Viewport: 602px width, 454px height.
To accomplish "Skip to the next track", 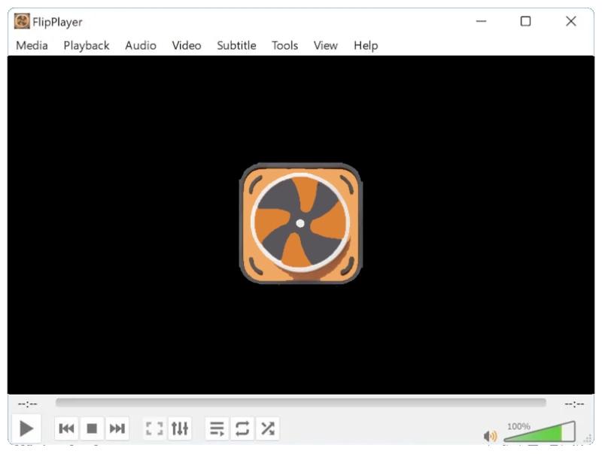I will [x=117, y=428].
